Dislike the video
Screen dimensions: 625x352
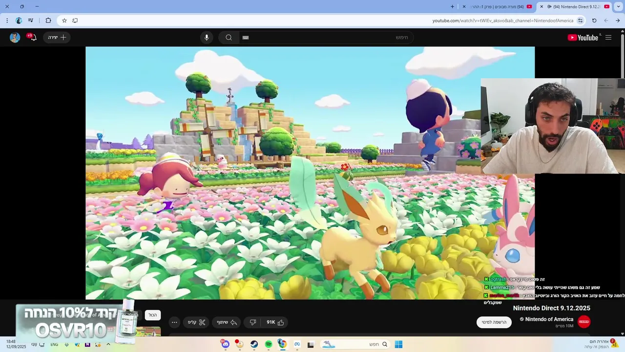pos(253,322)
